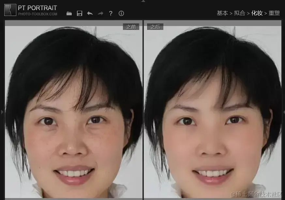
Task: Show info via the circled i icon
Action: [121, 13]
